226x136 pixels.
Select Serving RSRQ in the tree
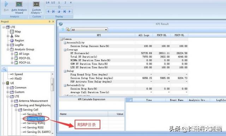(36, 123)
